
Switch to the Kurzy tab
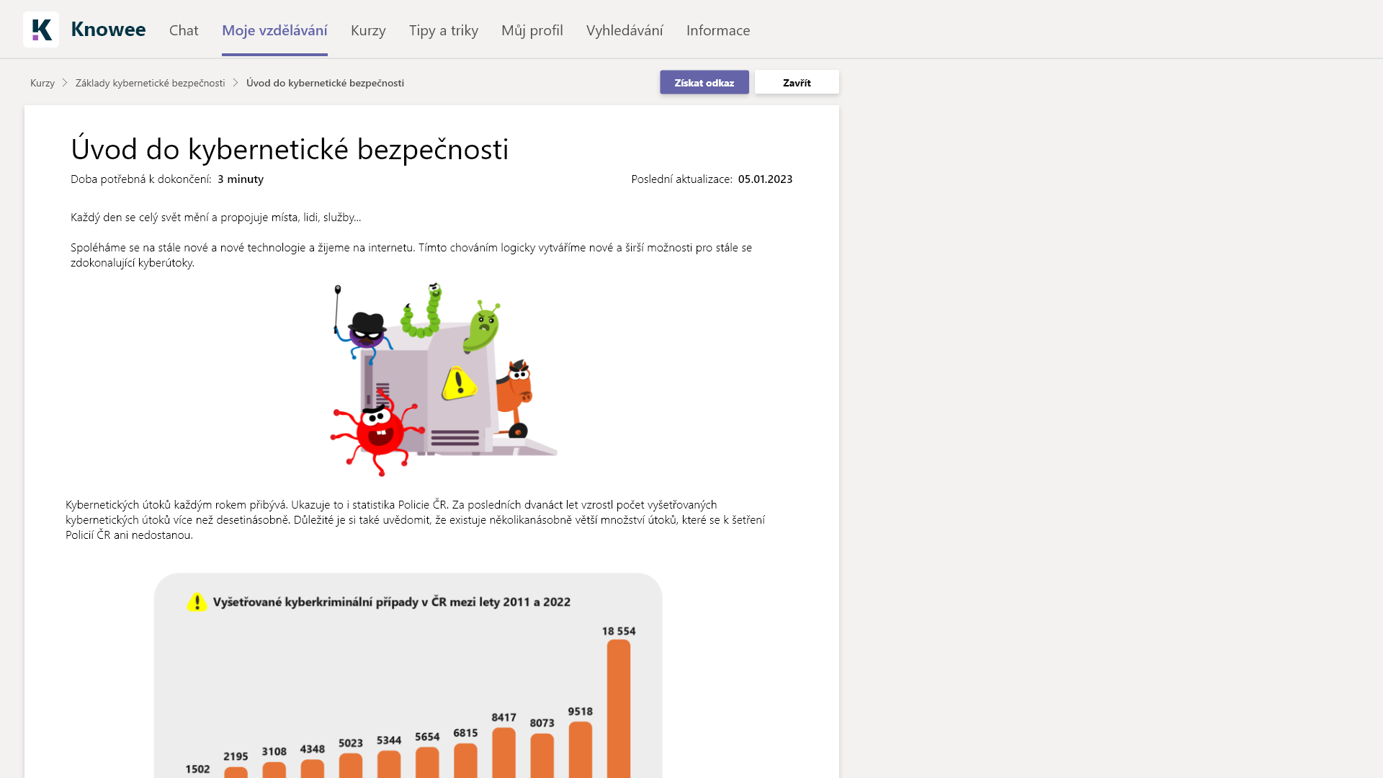click(x=368, y=30)
